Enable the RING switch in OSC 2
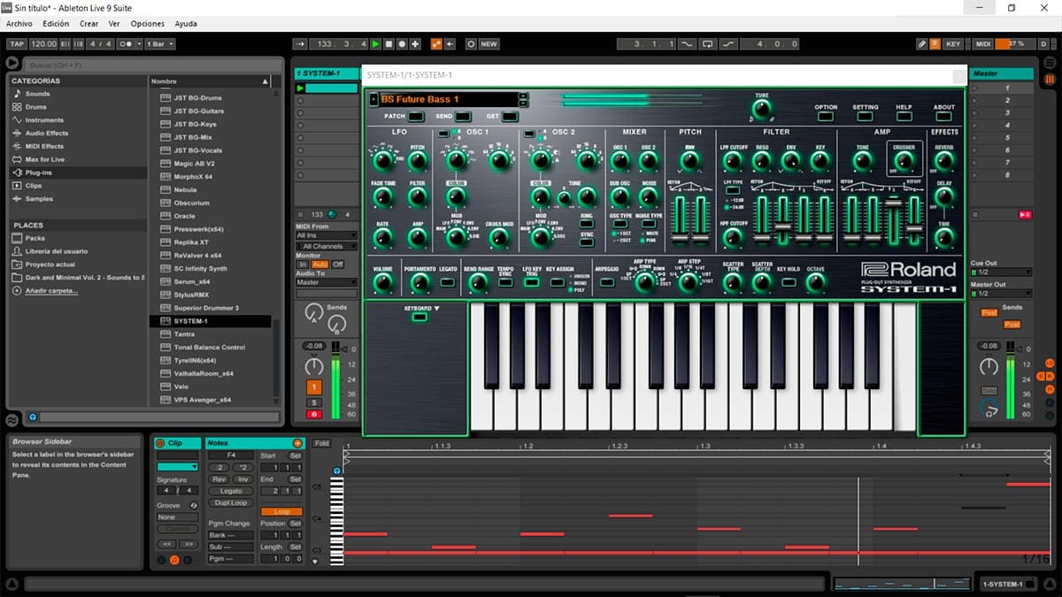1062x597 pixels. tap(586, 224)
